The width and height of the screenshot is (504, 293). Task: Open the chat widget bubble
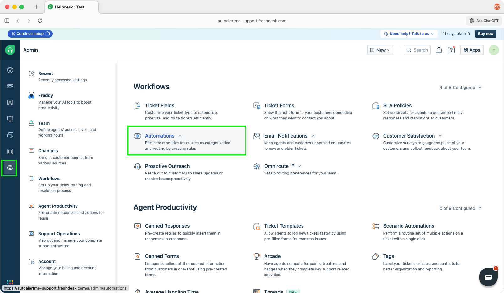click(x=488, y=277)
